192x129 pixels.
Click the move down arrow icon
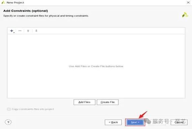(36, 31)
